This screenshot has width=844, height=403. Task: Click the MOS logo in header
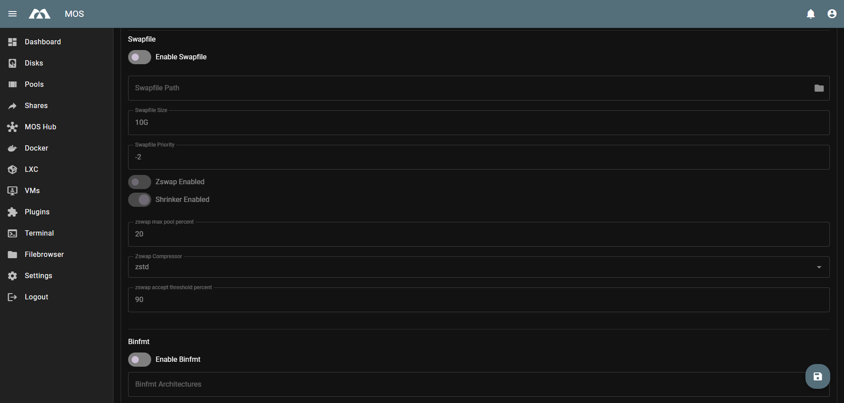(x=39, y=14)
